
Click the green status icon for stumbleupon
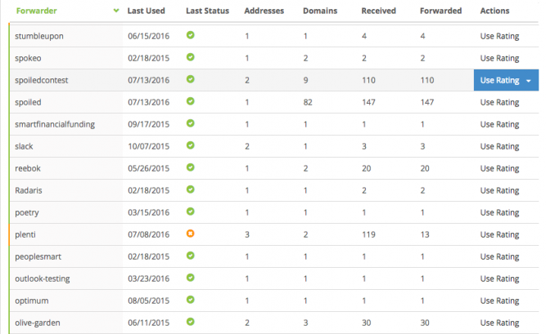point(190,35)
